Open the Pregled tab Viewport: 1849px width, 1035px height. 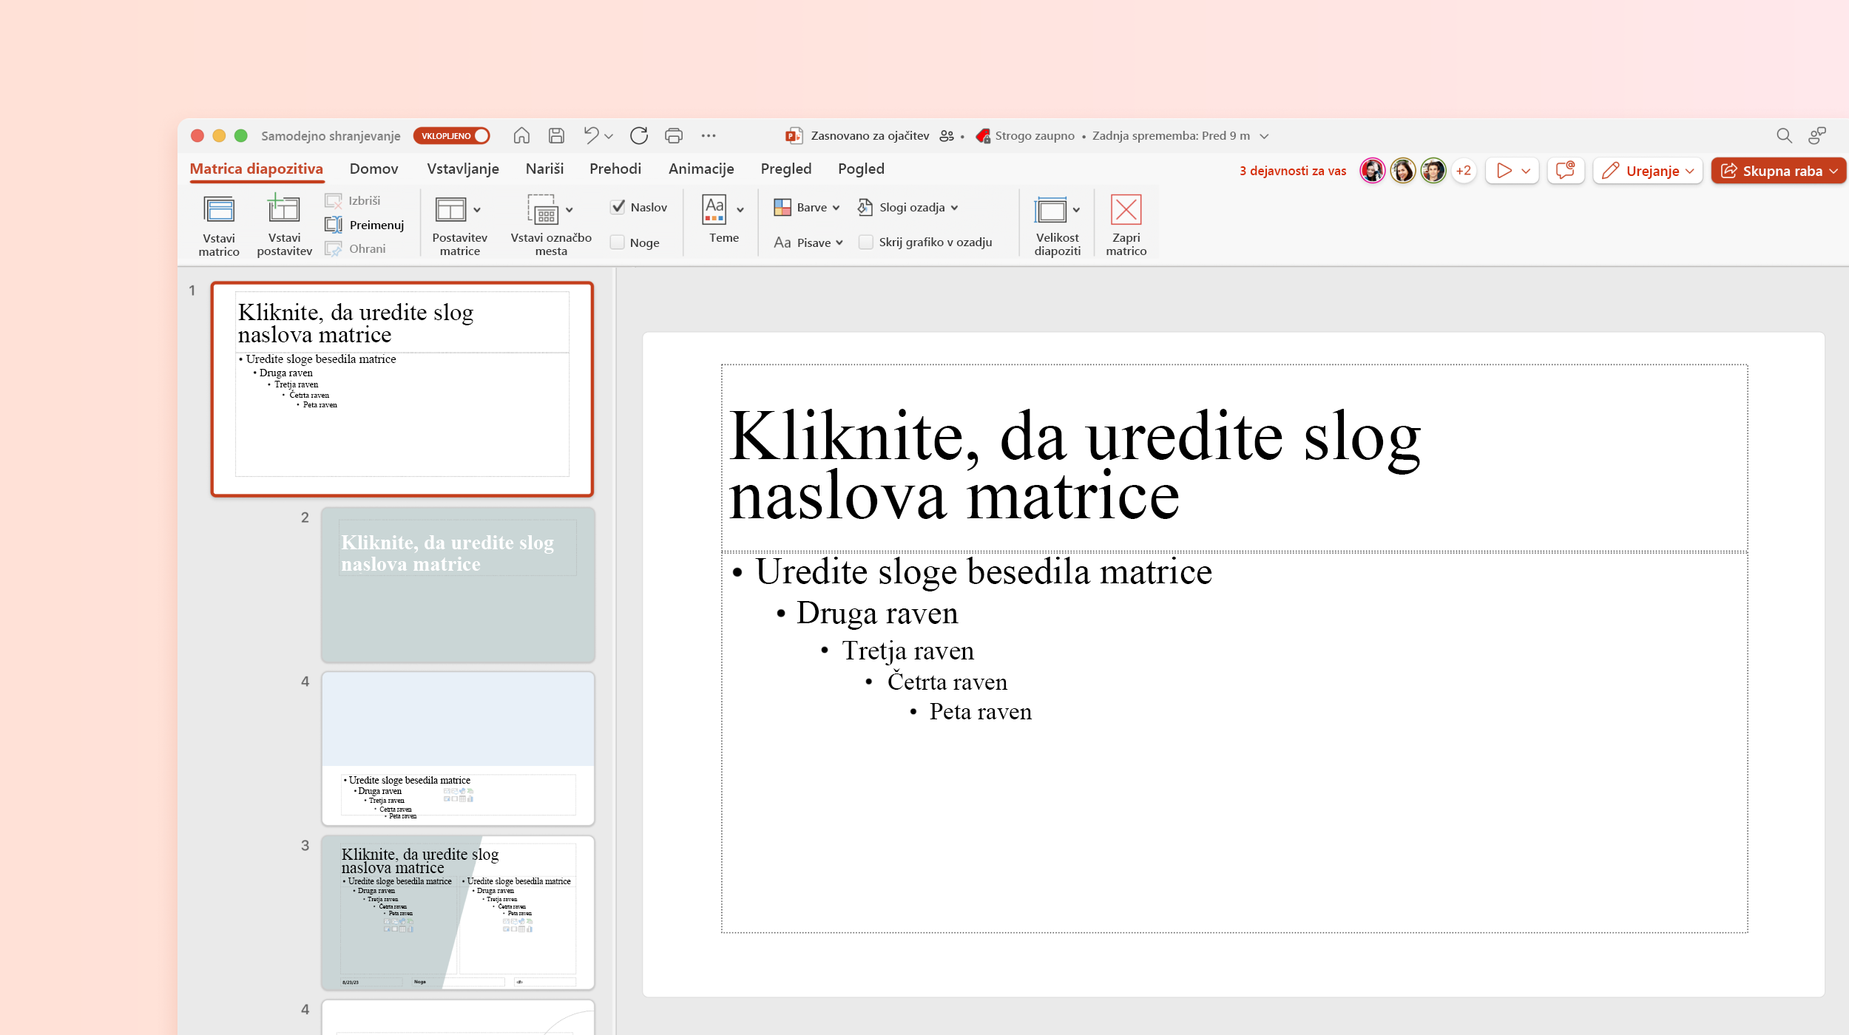click(x=785, y=169)
